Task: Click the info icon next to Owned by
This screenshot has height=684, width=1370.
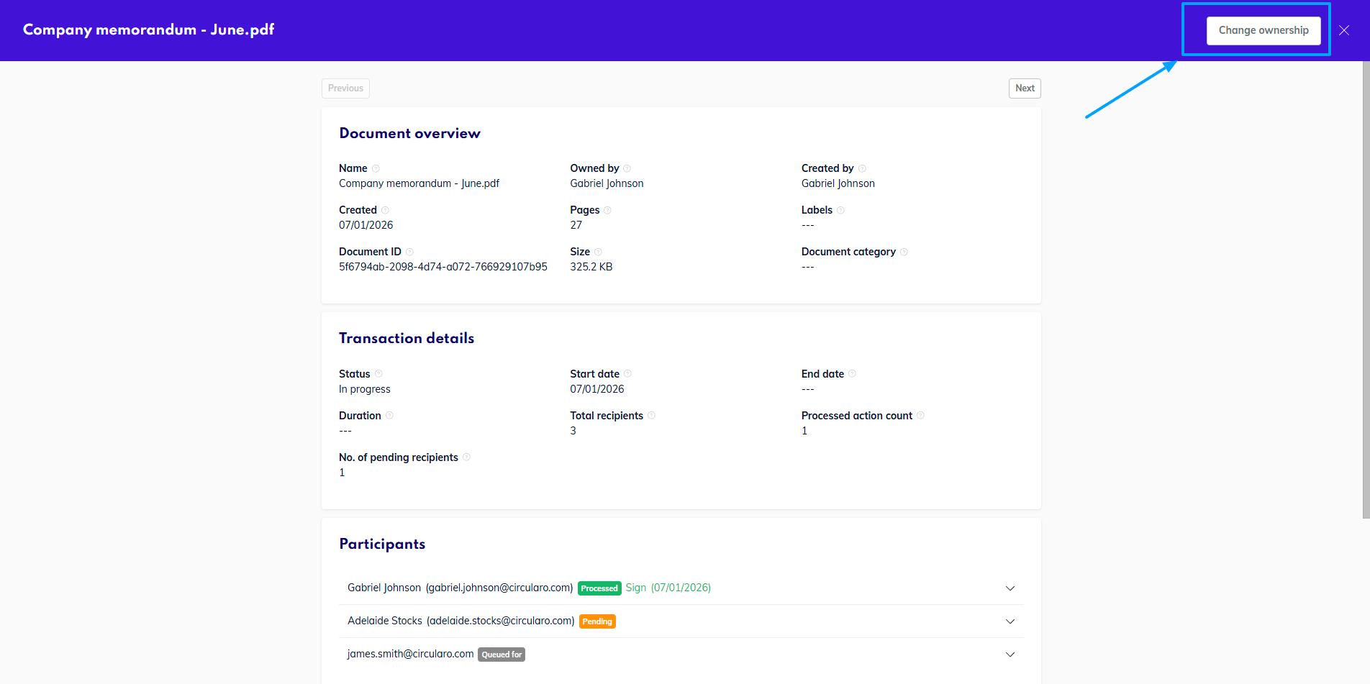Action: 627,168
